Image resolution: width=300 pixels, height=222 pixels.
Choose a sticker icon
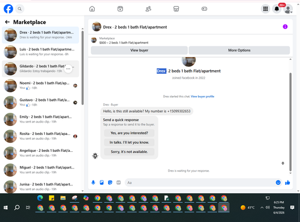(110, 182)
